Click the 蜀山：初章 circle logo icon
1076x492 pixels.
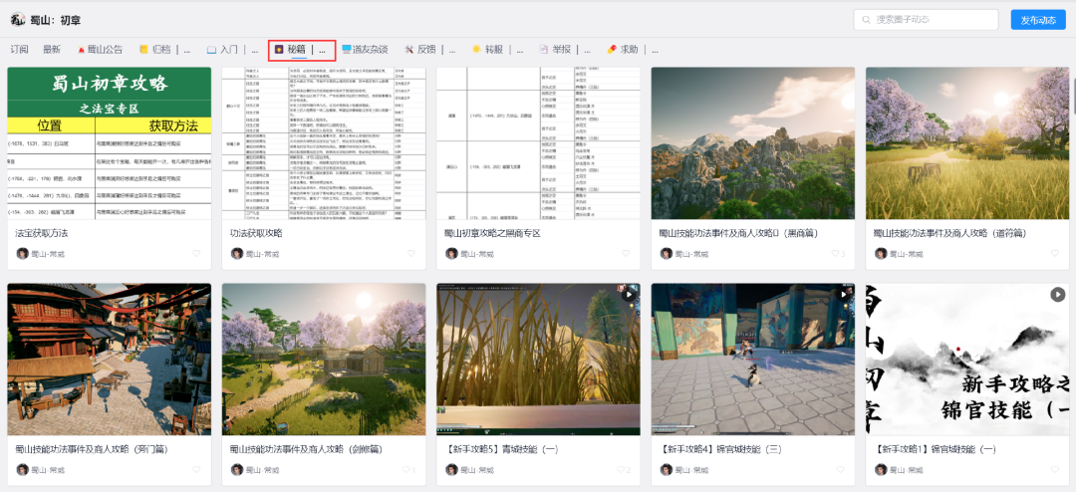click(x=18, y=20)
